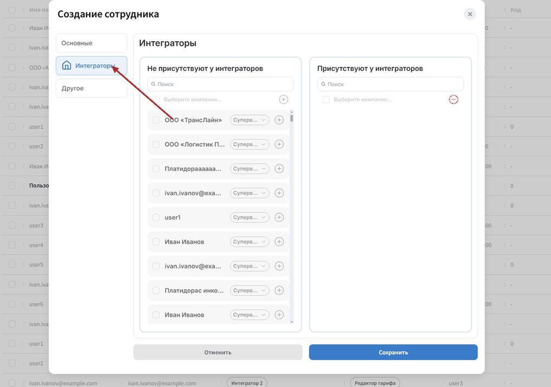
Task: Click add-all plus icon beside Выберите компании
Action: (284, 99)
